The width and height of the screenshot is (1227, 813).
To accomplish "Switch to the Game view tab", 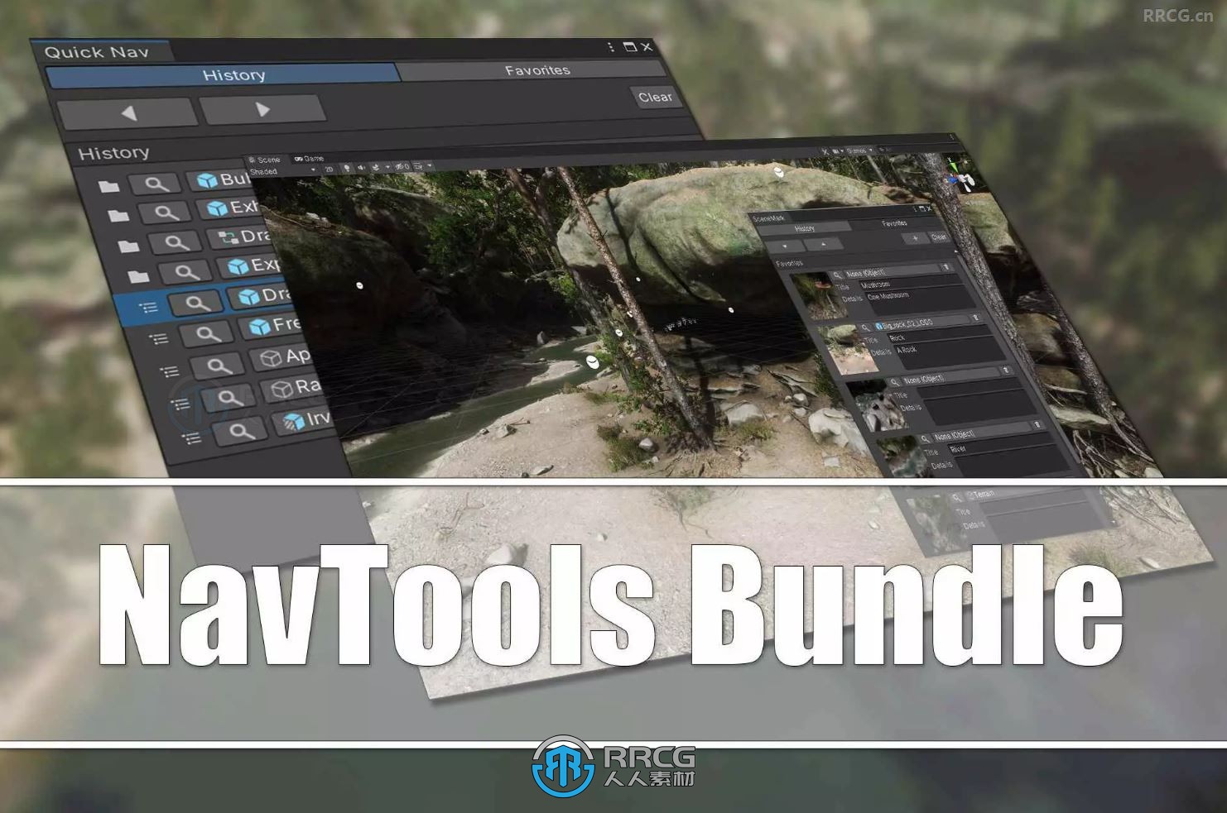I will pyautogui.click(x=310, y=159).
